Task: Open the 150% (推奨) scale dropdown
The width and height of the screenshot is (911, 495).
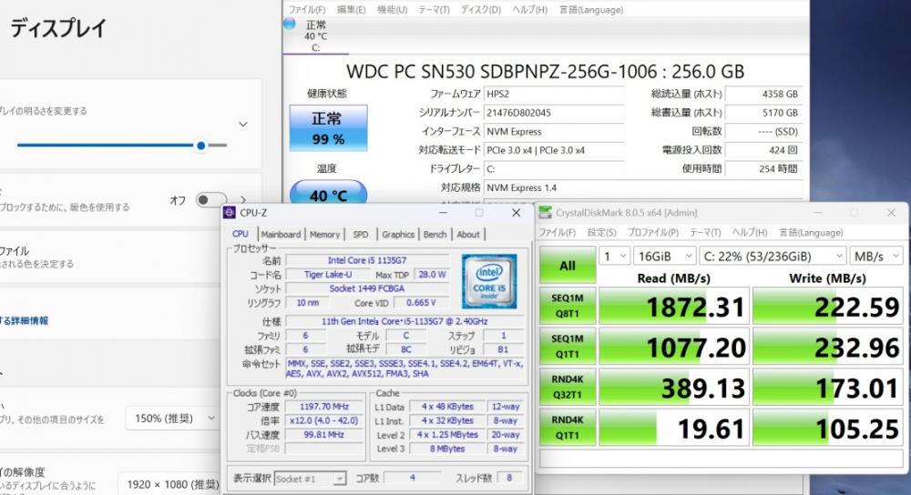Action: click(x=174, y=419)
